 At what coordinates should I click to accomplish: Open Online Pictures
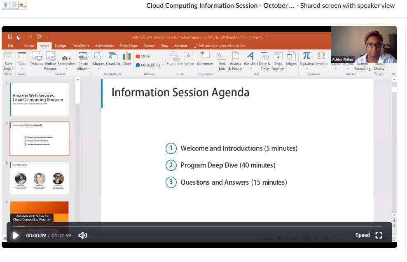pos(50,61)
